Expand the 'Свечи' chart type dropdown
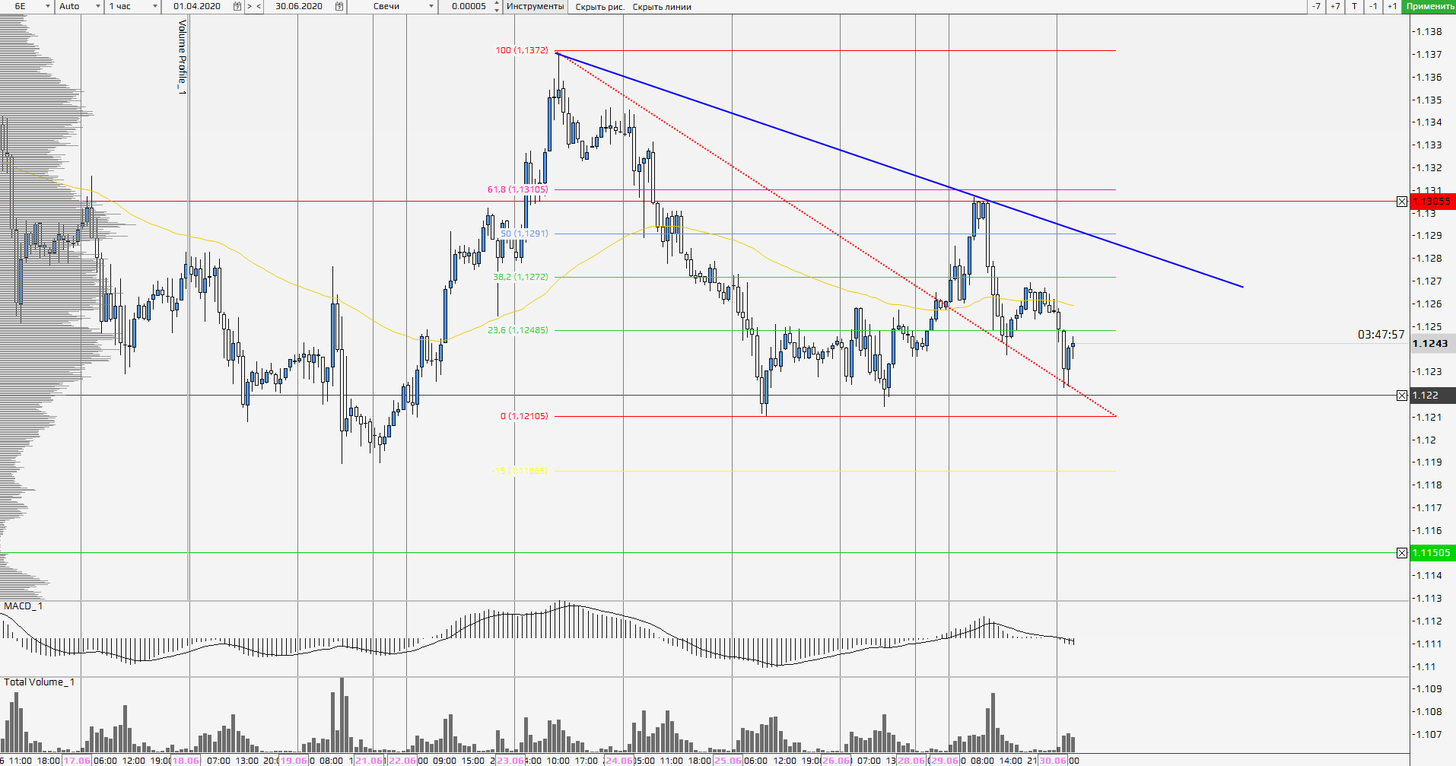Screen dimensions: 1456x766 pyautogui.click(x=431, y=6)
